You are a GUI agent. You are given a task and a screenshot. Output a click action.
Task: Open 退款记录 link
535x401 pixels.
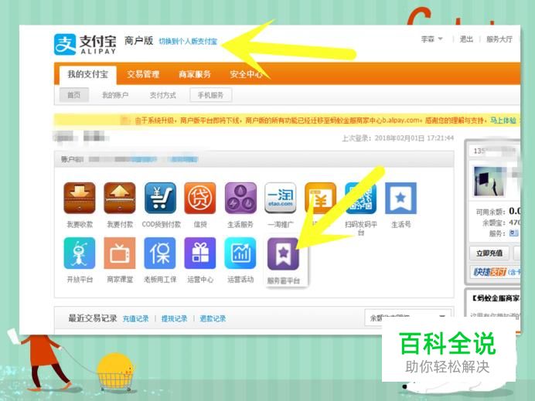click(x=213, y=318)
